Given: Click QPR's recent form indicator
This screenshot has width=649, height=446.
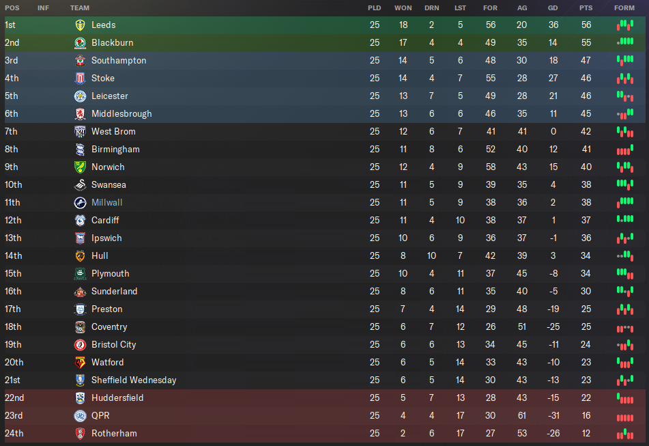Looking at the screenshot, I should [624, 416].
